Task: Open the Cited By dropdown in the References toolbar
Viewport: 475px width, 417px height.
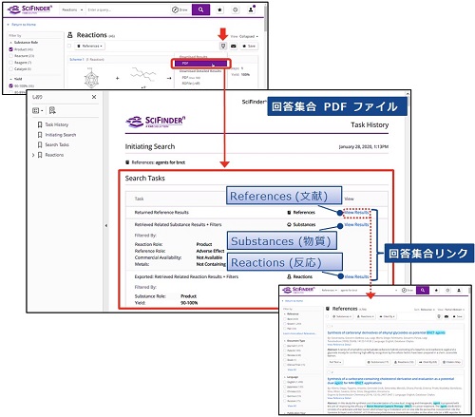Action: [x=388, y=316]
